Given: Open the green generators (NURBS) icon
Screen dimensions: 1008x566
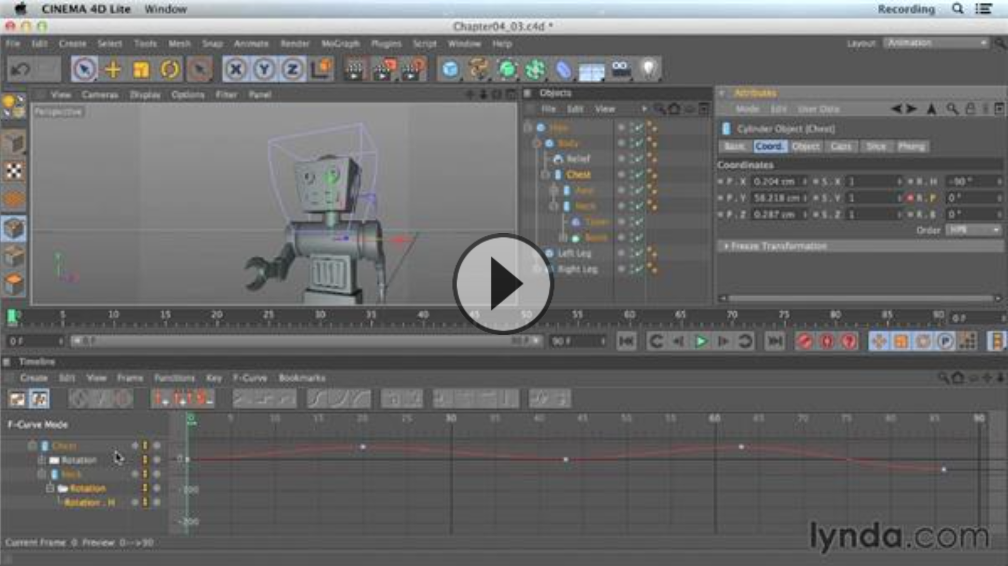Looking at the screenshot, I should (507, 69).
